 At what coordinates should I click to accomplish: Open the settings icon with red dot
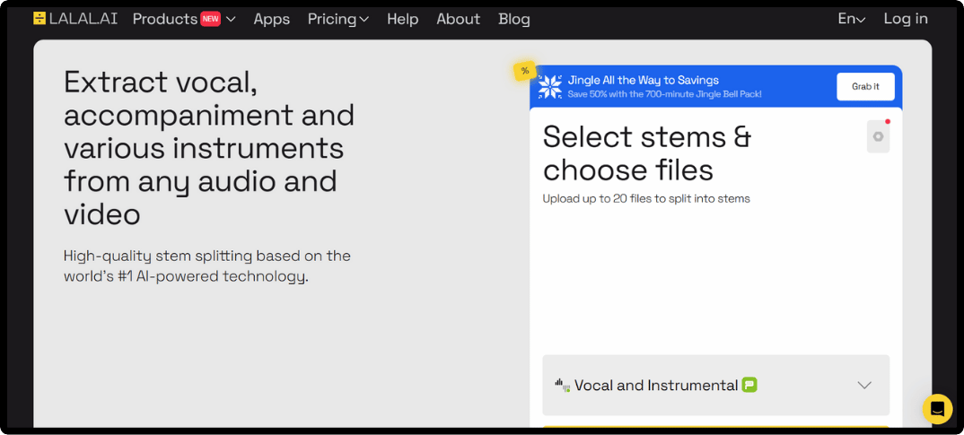point(878,136)
